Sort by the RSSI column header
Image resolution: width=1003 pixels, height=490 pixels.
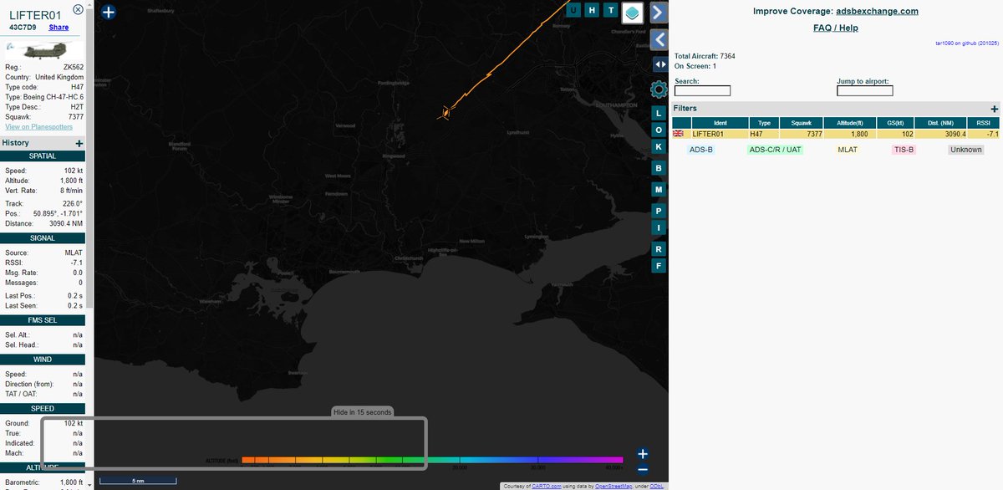pos(984,122)
